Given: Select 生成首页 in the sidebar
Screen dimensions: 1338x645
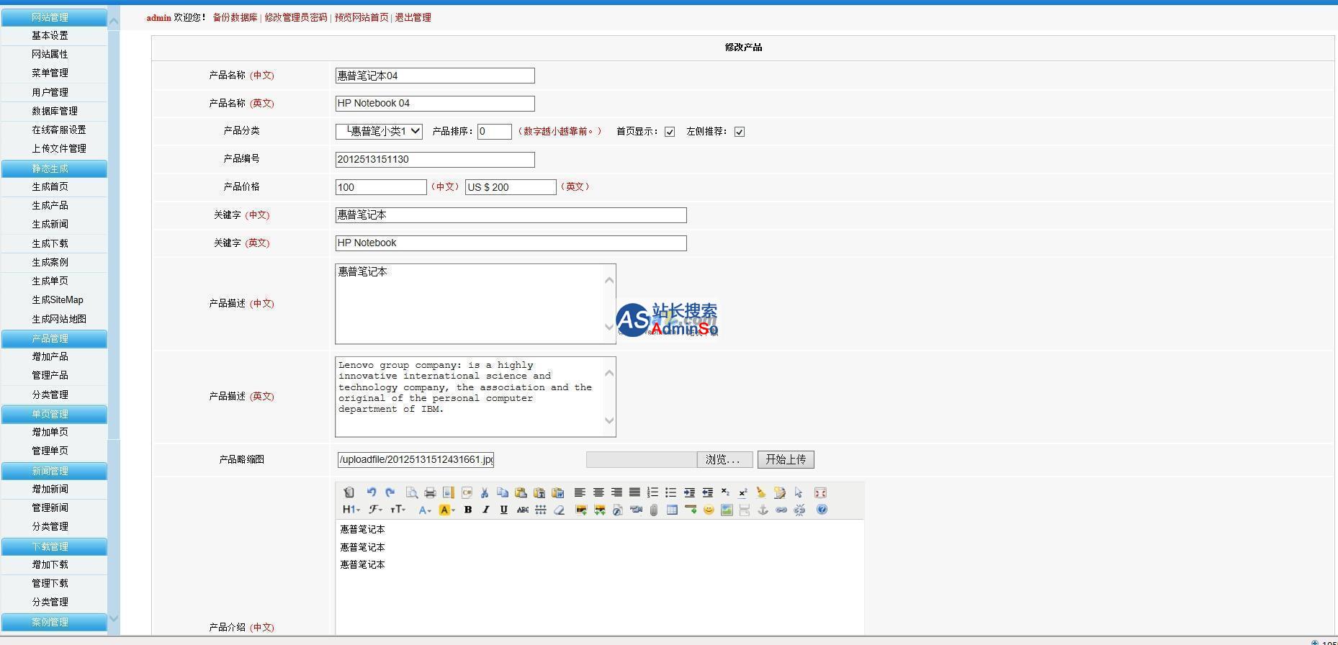Looking at the screenshot, I should 50,186.
